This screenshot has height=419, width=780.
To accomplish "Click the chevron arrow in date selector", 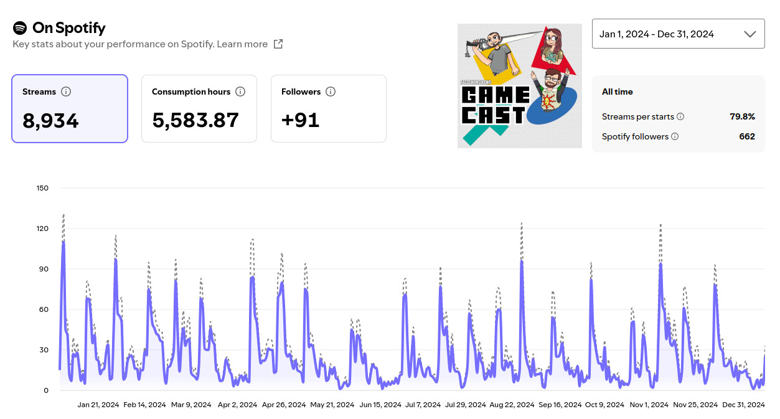I will [750, 34].
